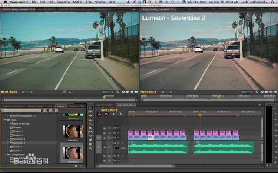Click the Program monitor playhead marker
The height and width of the screenshot is (173, 278).
[218, 97]
